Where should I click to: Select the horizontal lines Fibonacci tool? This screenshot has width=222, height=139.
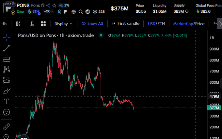point(7,59)
